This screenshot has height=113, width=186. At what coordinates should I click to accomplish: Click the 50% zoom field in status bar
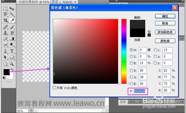pyautogui.click(x=22, y=111)
